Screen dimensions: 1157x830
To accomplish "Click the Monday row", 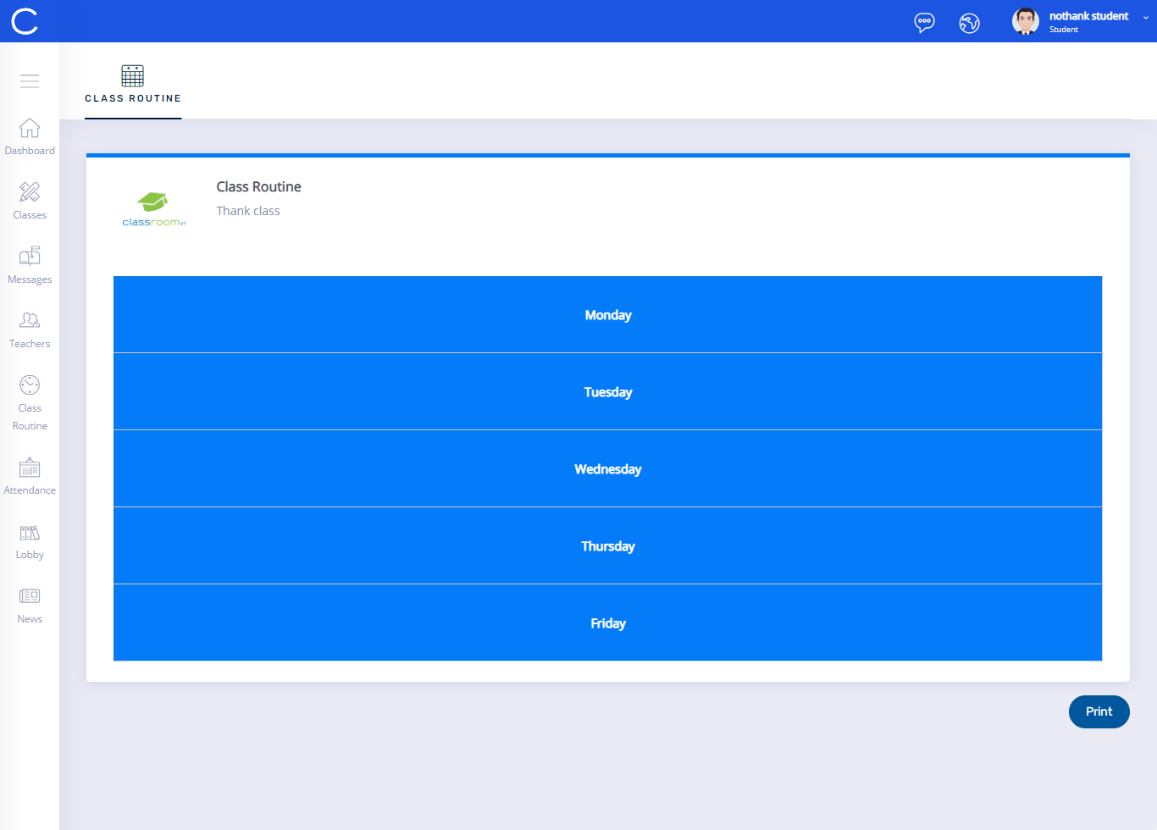I will (x=607, y=315).
